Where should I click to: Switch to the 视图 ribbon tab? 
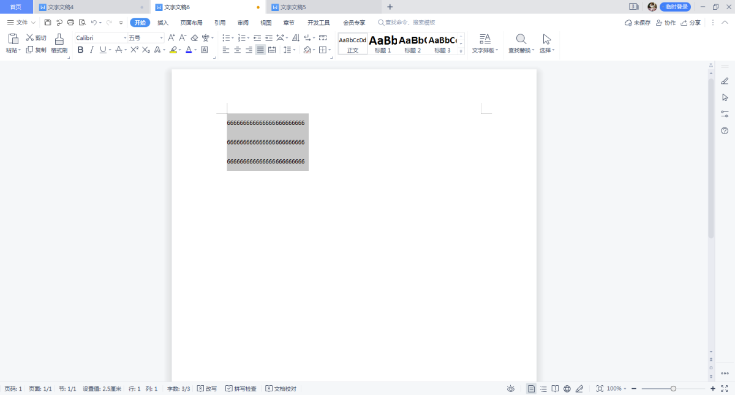(x=266, y=23)
